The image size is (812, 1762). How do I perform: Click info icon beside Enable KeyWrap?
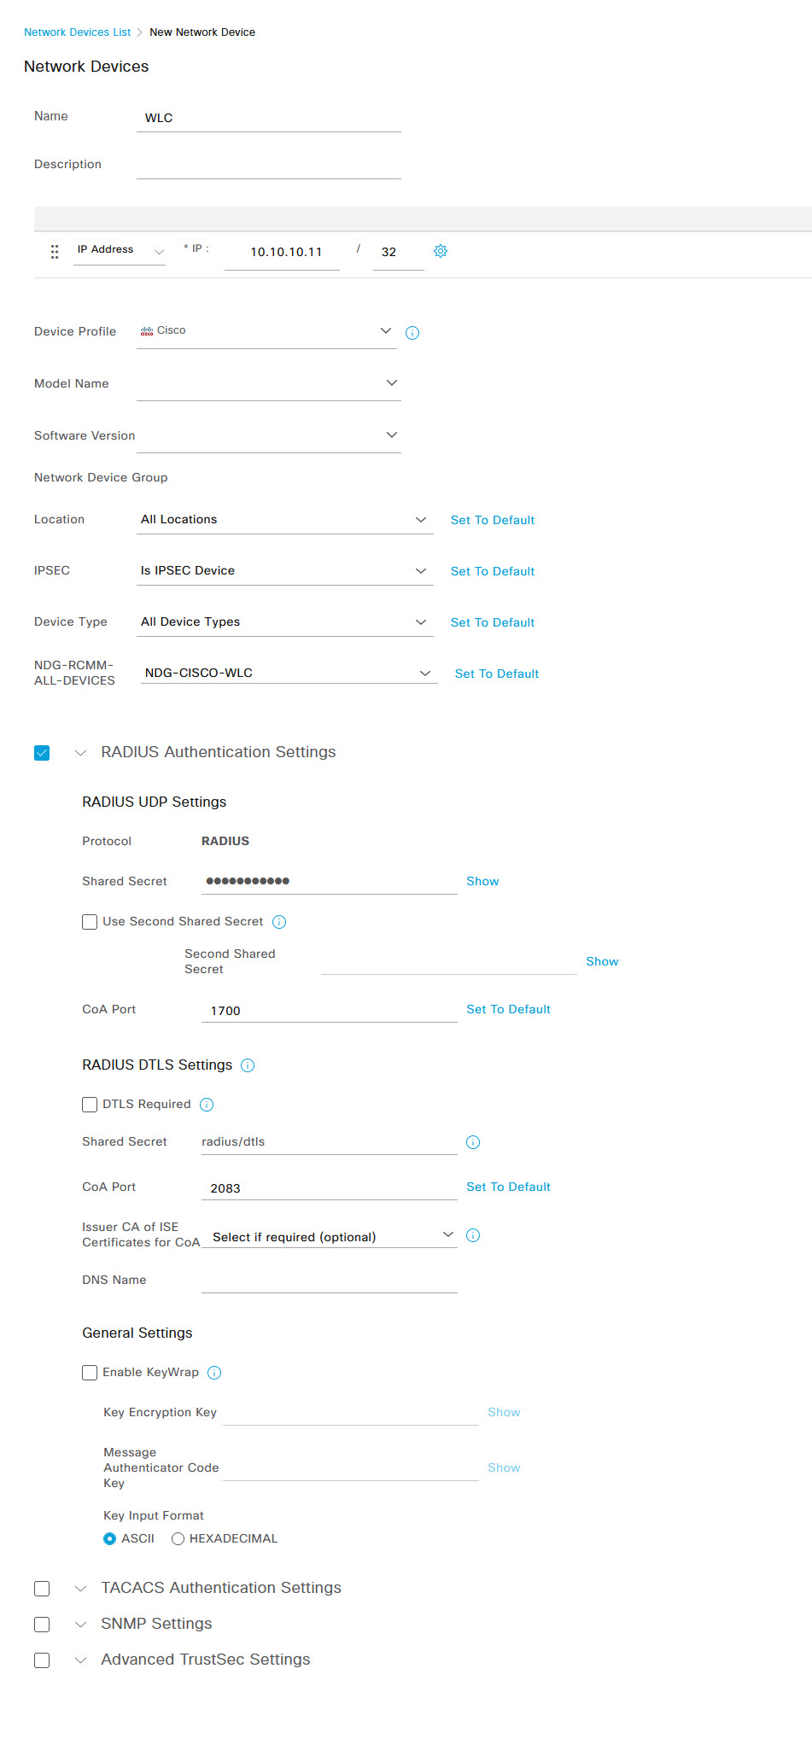pos(214,1373)
